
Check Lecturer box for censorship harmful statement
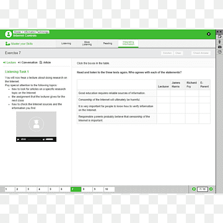click(x=164, y=100)
